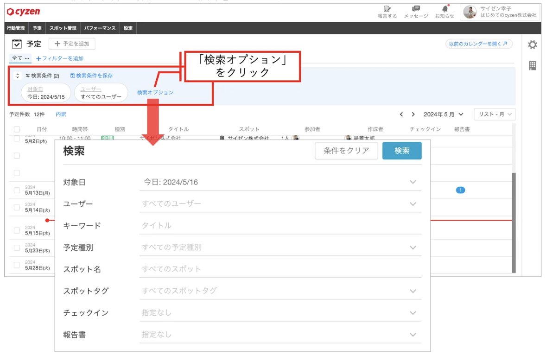Screen dimensions: 546x356
Task: Click the 報告書 column header
Action: (x=462, y=129)
